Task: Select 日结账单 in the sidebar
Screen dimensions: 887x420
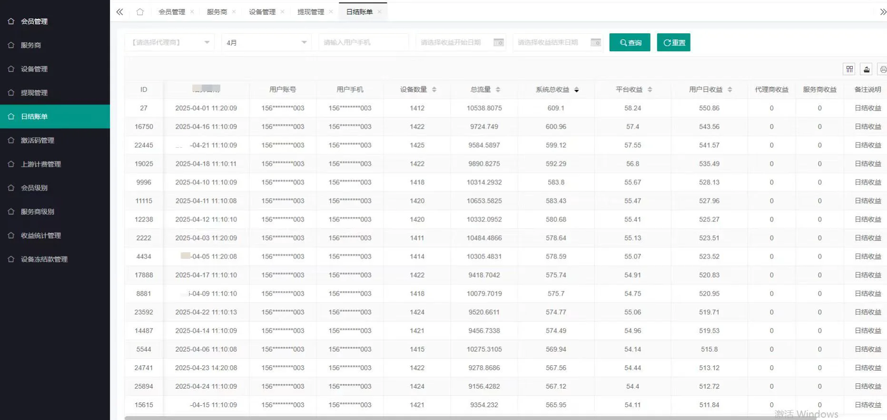Action: point(55,116)
